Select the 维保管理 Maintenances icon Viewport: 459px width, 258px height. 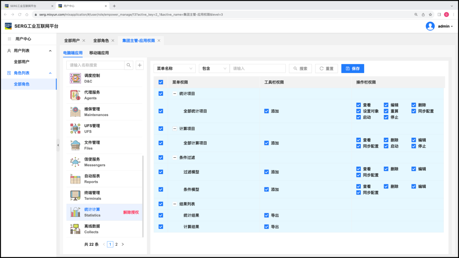tap(75, 112)
